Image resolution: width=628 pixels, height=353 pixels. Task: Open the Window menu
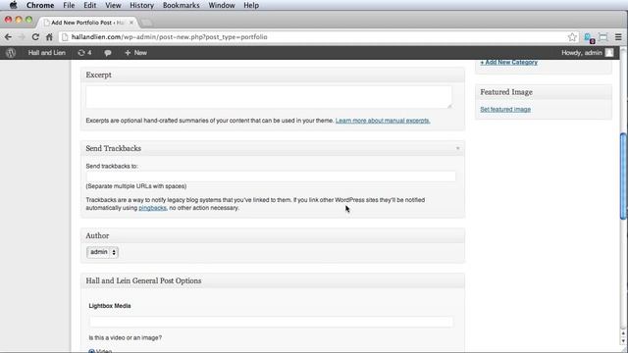click(x=222, y=5)
